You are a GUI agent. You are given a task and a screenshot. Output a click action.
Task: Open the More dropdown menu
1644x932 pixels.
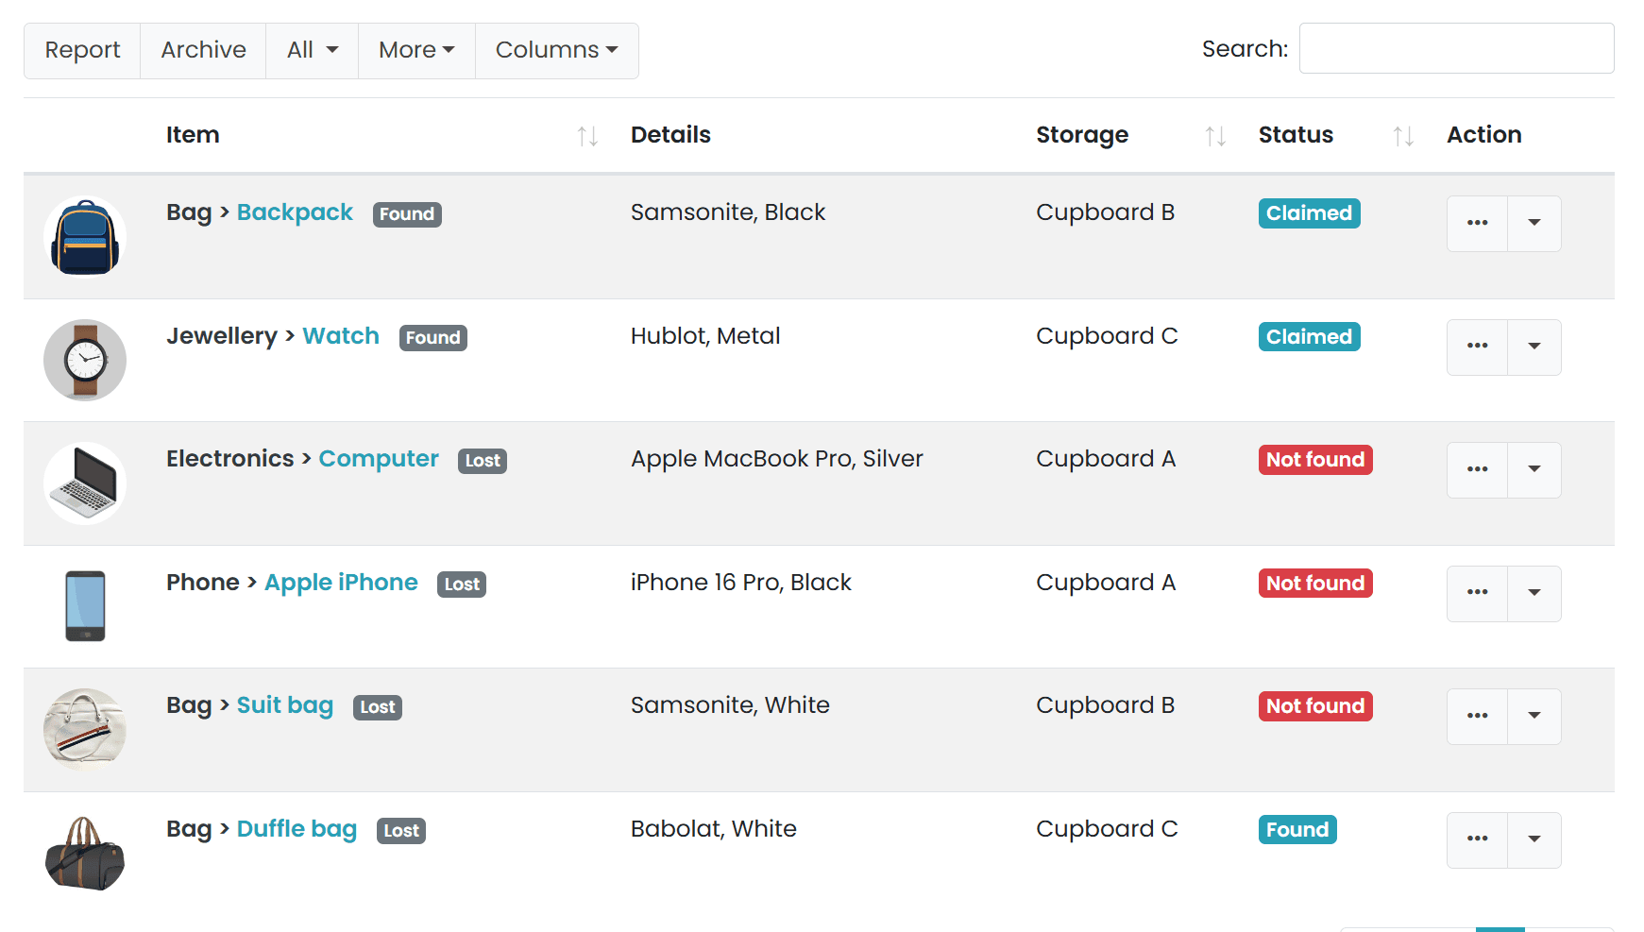(416, 50)
